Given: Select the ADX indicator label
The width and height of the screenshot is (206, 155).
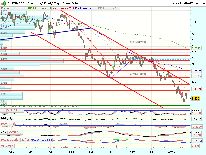Looking at the screenshot, I should click(4, 133).
